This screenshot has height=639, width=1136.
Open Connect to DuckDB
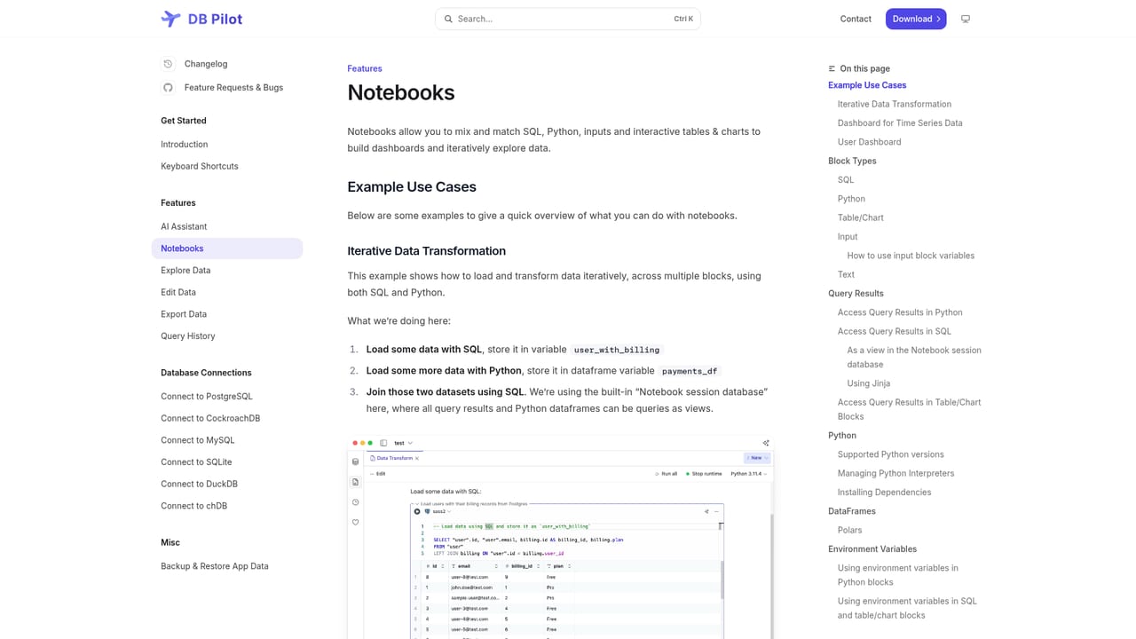[199, 485]
